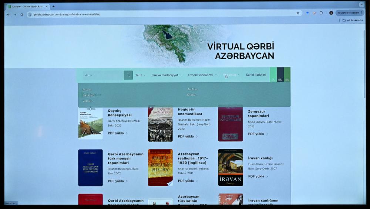The height and width of the screenshot is (209, 370).
Task: Switch site language to ES
Action: click(287, 79)
